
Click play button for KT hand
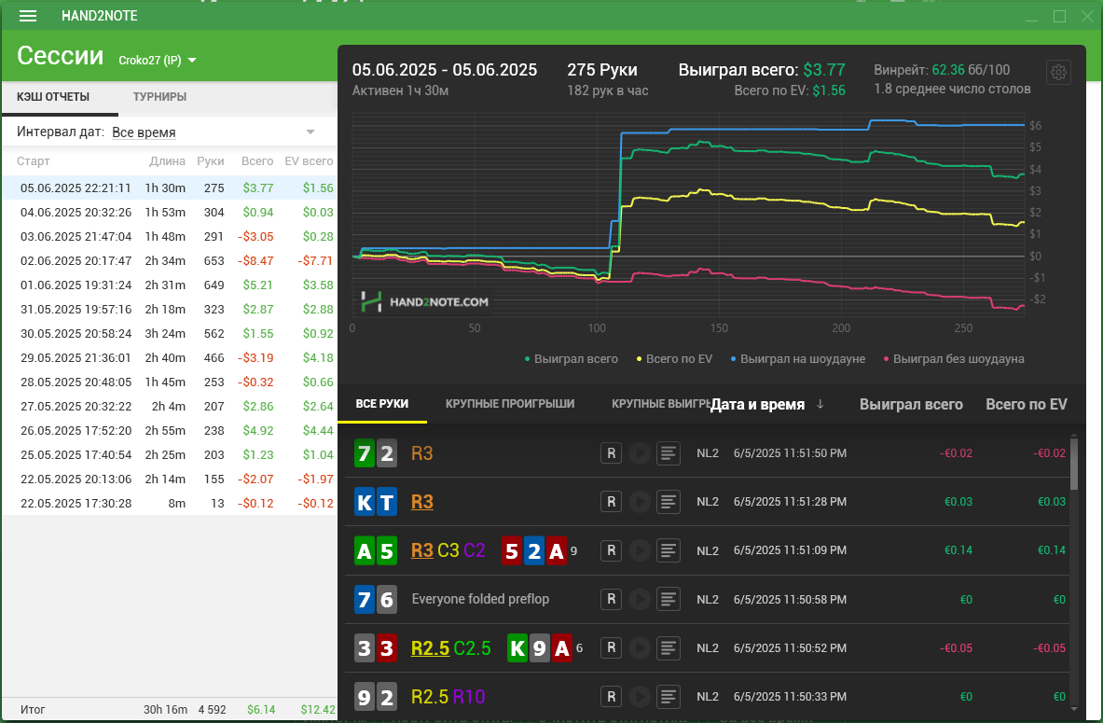[x=640, y=502]
